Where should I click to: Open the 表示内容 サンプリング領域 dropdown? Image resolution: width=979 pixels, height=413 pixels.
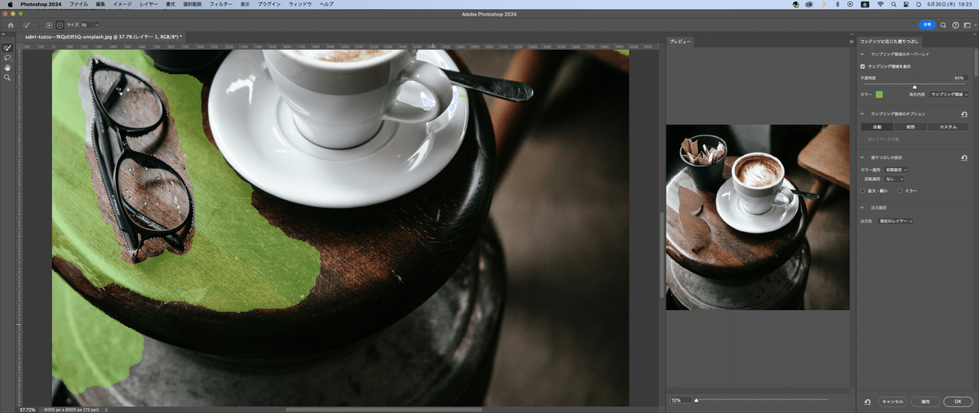pyautogui.click(x=949, y=95)
